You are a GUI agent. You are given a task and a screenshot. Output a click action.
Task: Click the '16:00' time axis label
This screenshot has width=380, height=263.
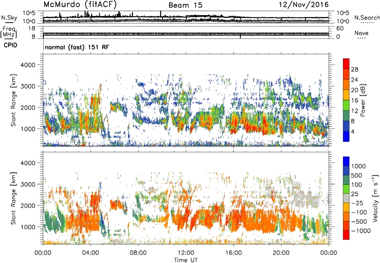[x=233, y=253]
